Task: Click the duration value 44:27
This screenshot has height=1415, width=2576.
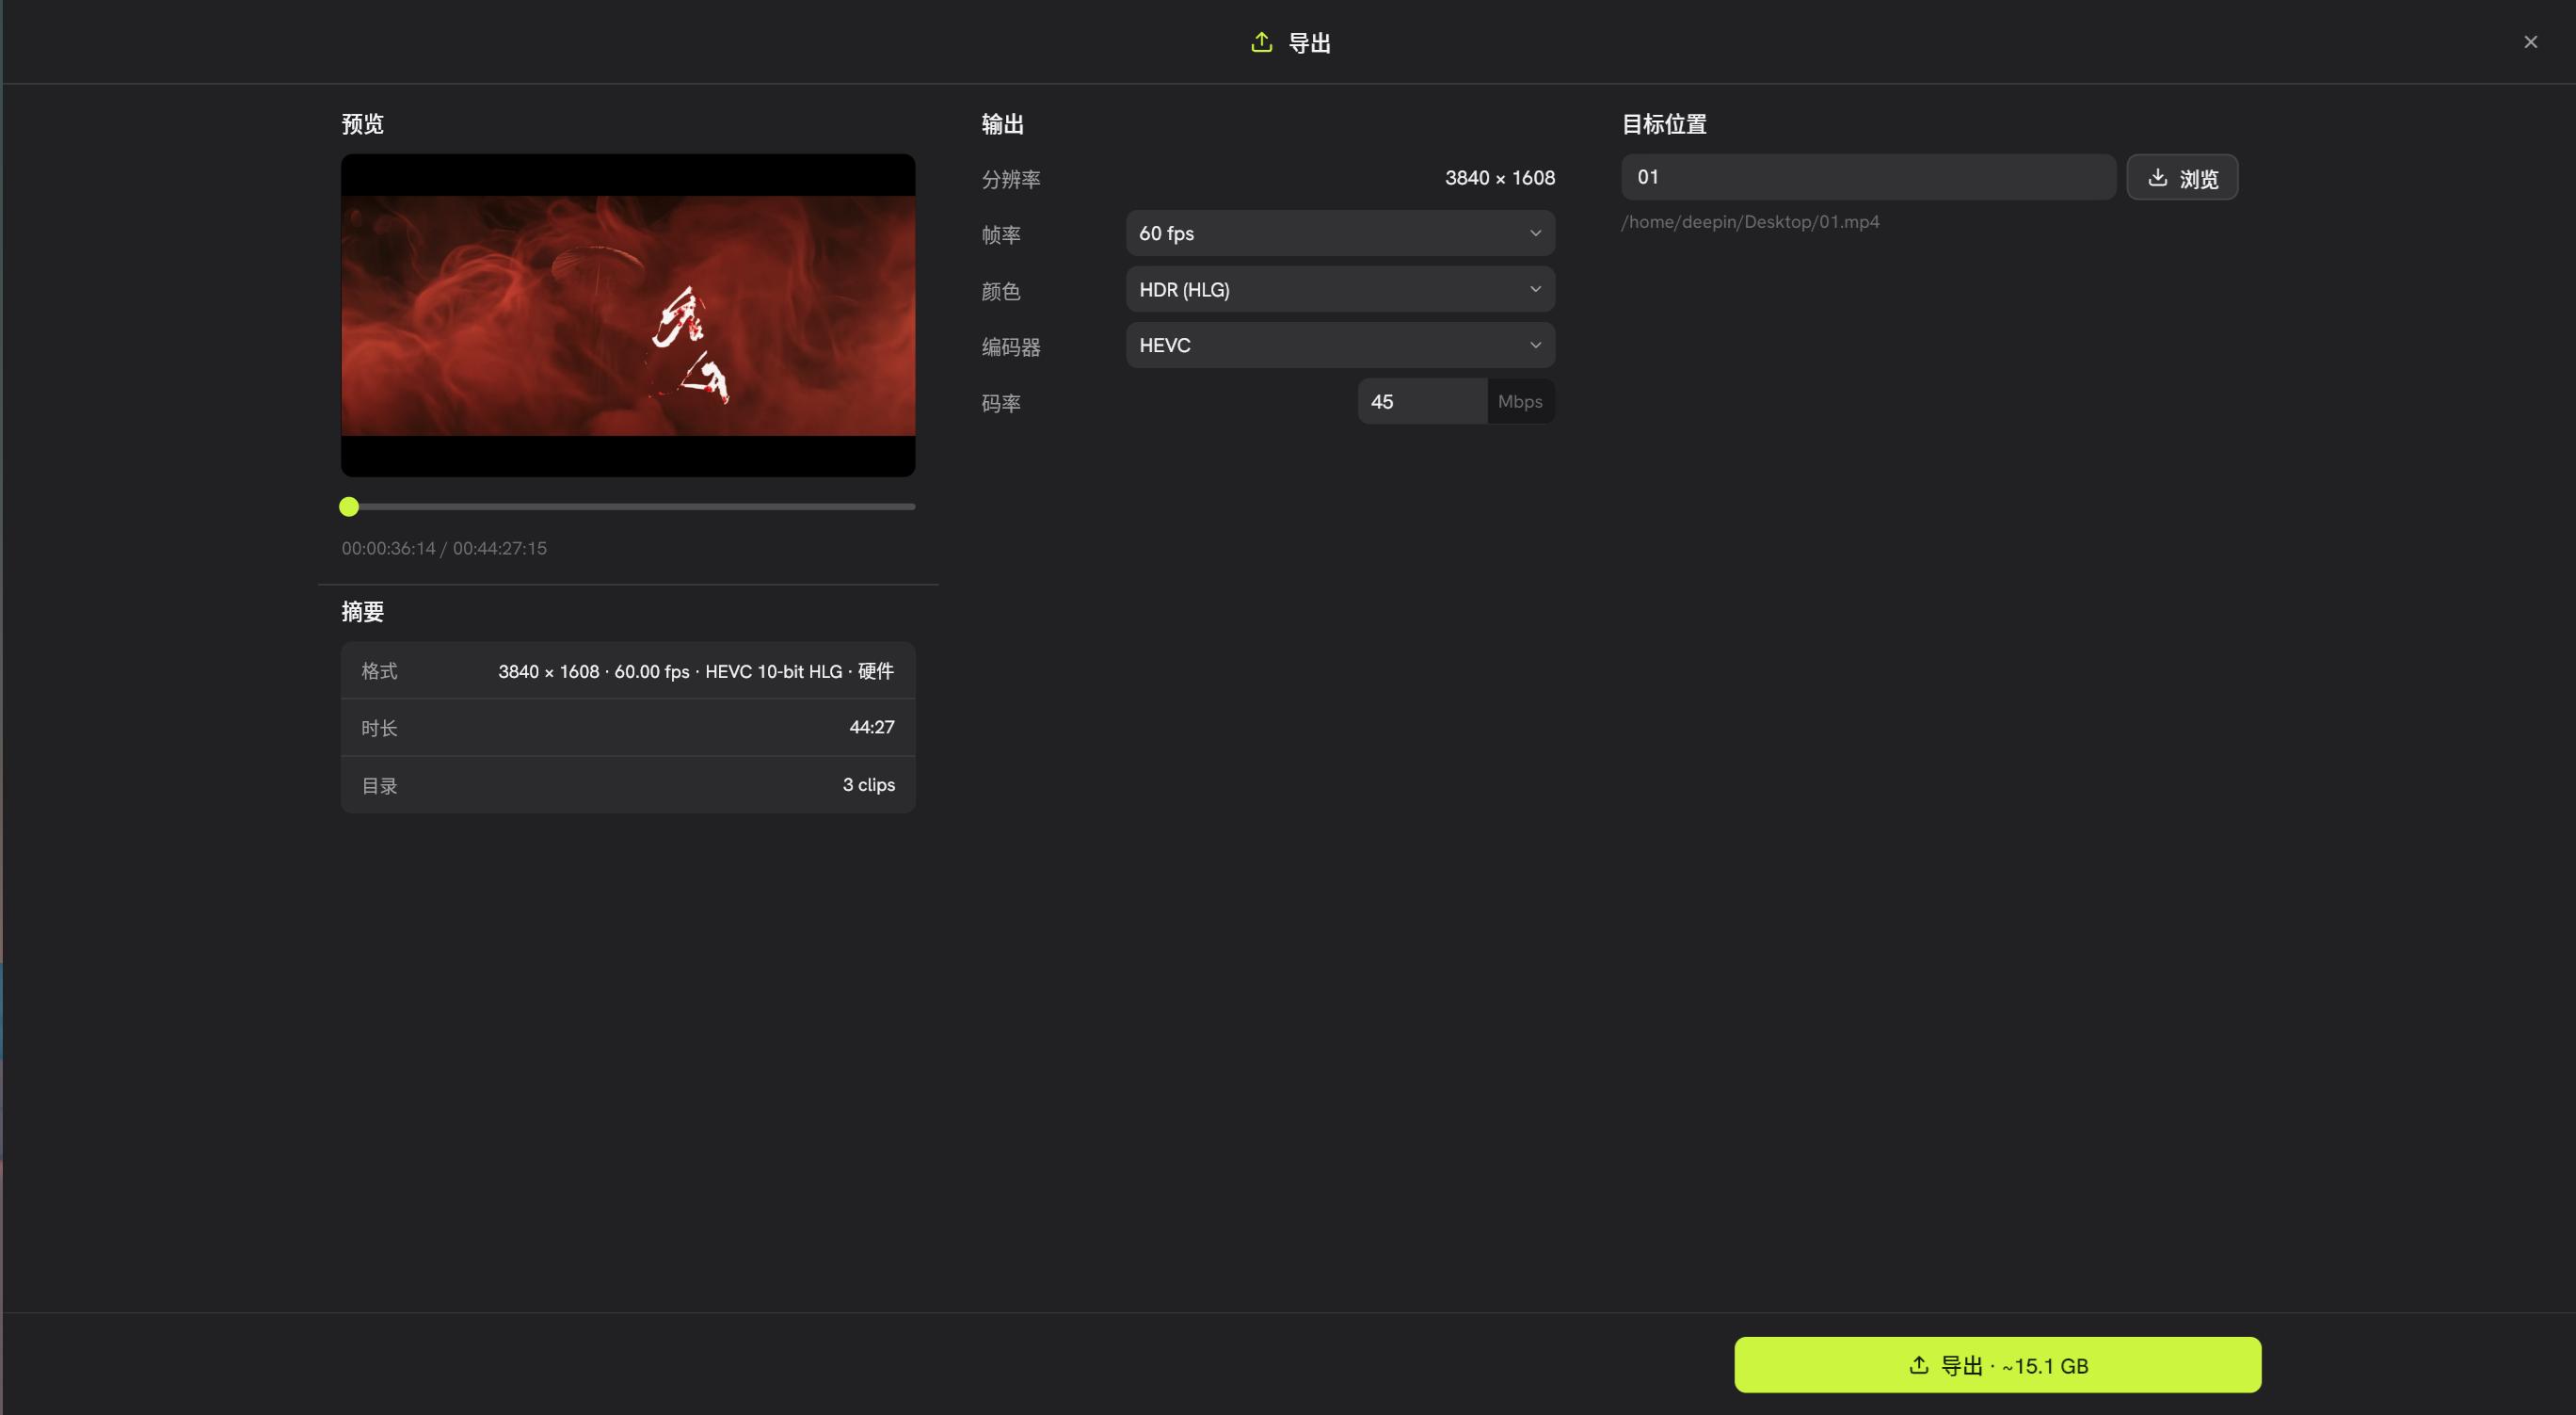Action: click(x=871, y=727)
